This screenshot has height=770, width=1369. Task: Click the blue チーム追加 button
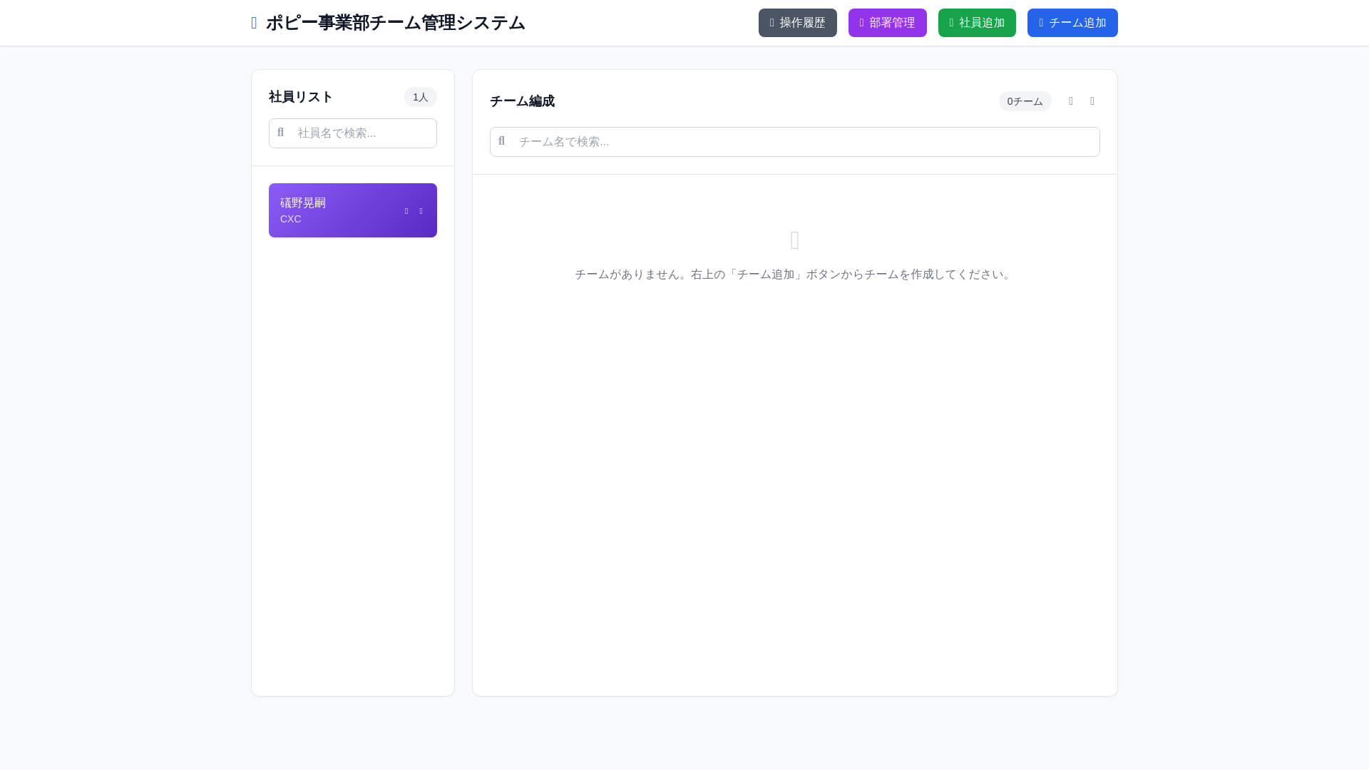(1072, 23)
